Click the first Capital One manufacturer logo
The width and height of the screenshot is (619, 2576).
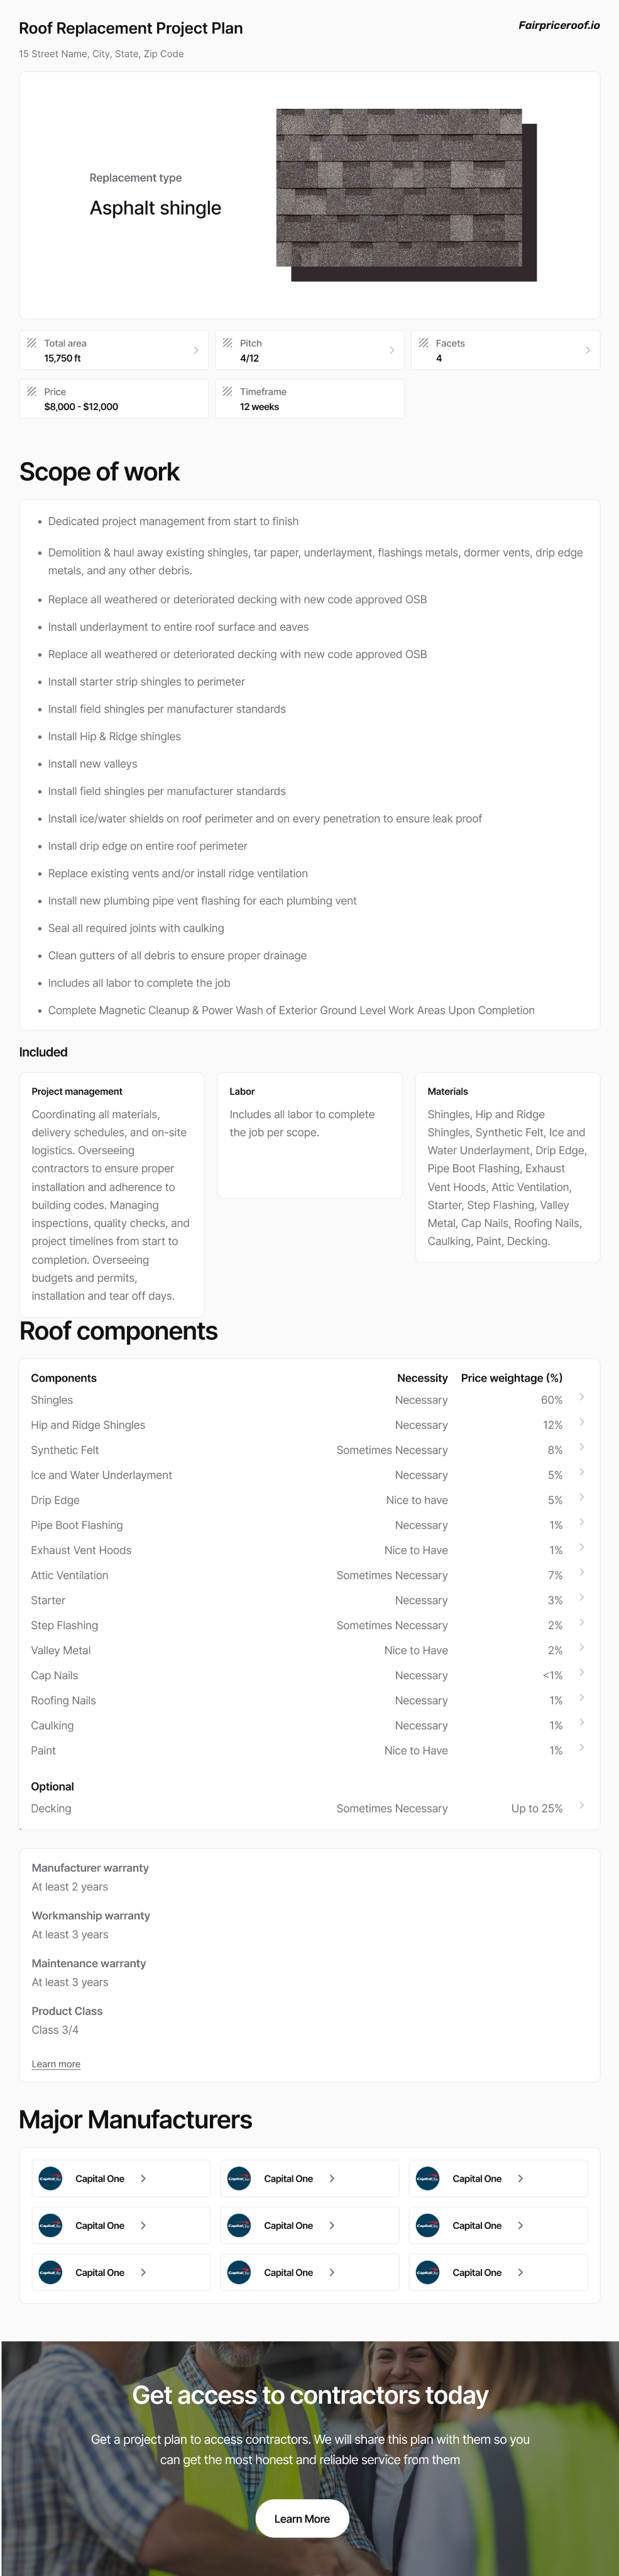click(50, 2178)
